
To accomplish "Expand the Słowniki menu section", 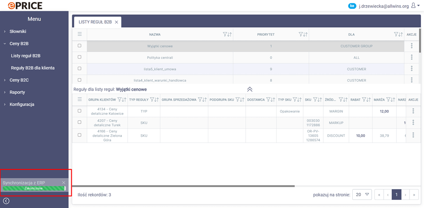I will coord(18,31).
